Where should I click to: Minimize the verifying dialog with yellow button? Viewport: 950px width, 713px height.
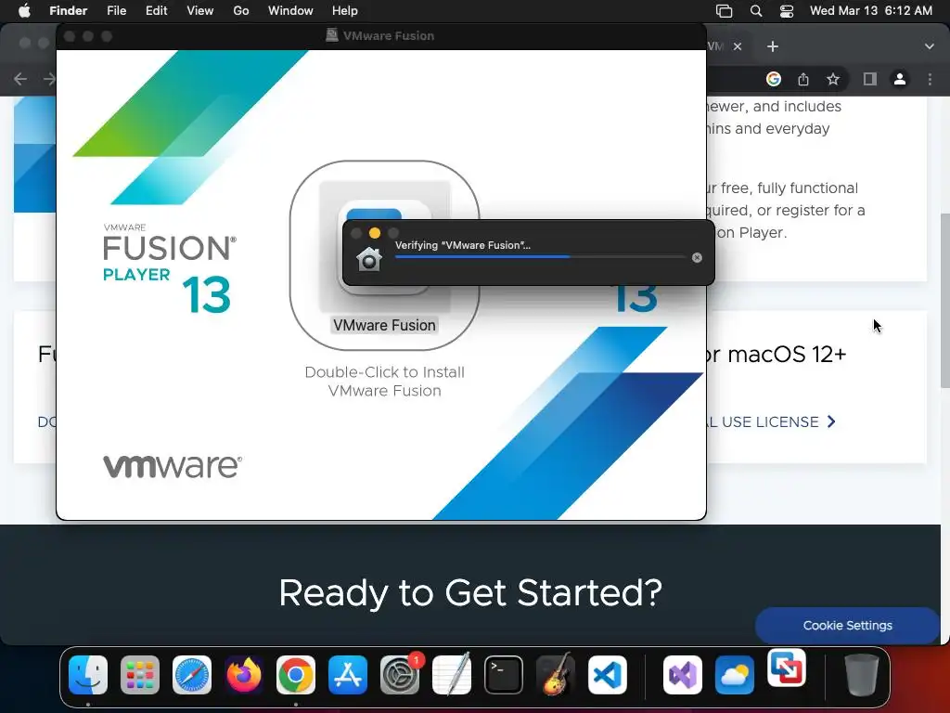pyautogui.click(x=375, y=233)
